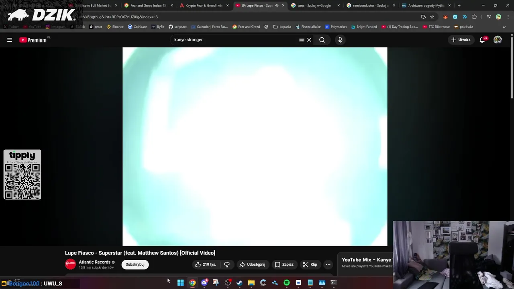This screenshot has width=514, height=289.
Task: Open Spotify from the taskbar
Action: point(287,283)
